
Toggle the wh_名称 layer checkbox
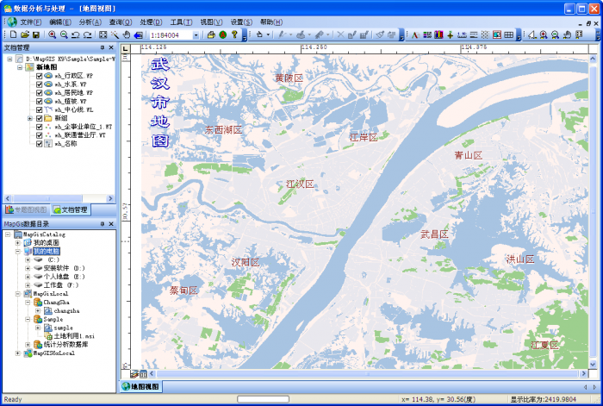pyautogui.click(x=40, y=144)
